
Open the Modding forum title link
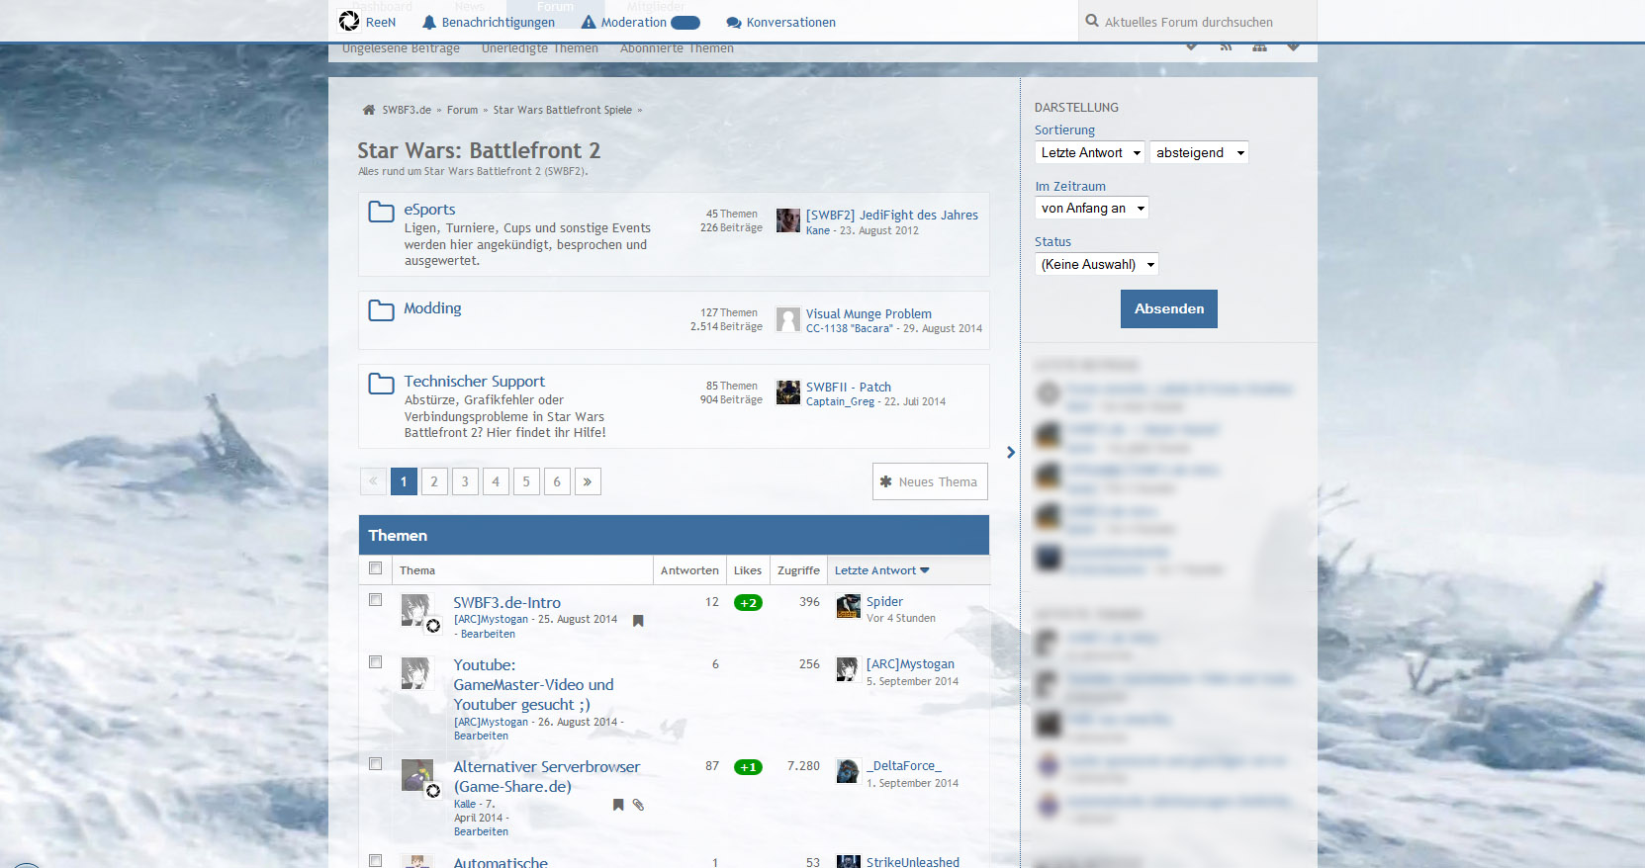[432, 308]
